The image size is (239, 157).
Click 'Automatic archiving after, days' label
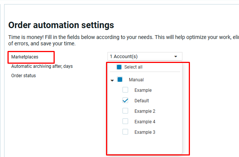point(42,66)
